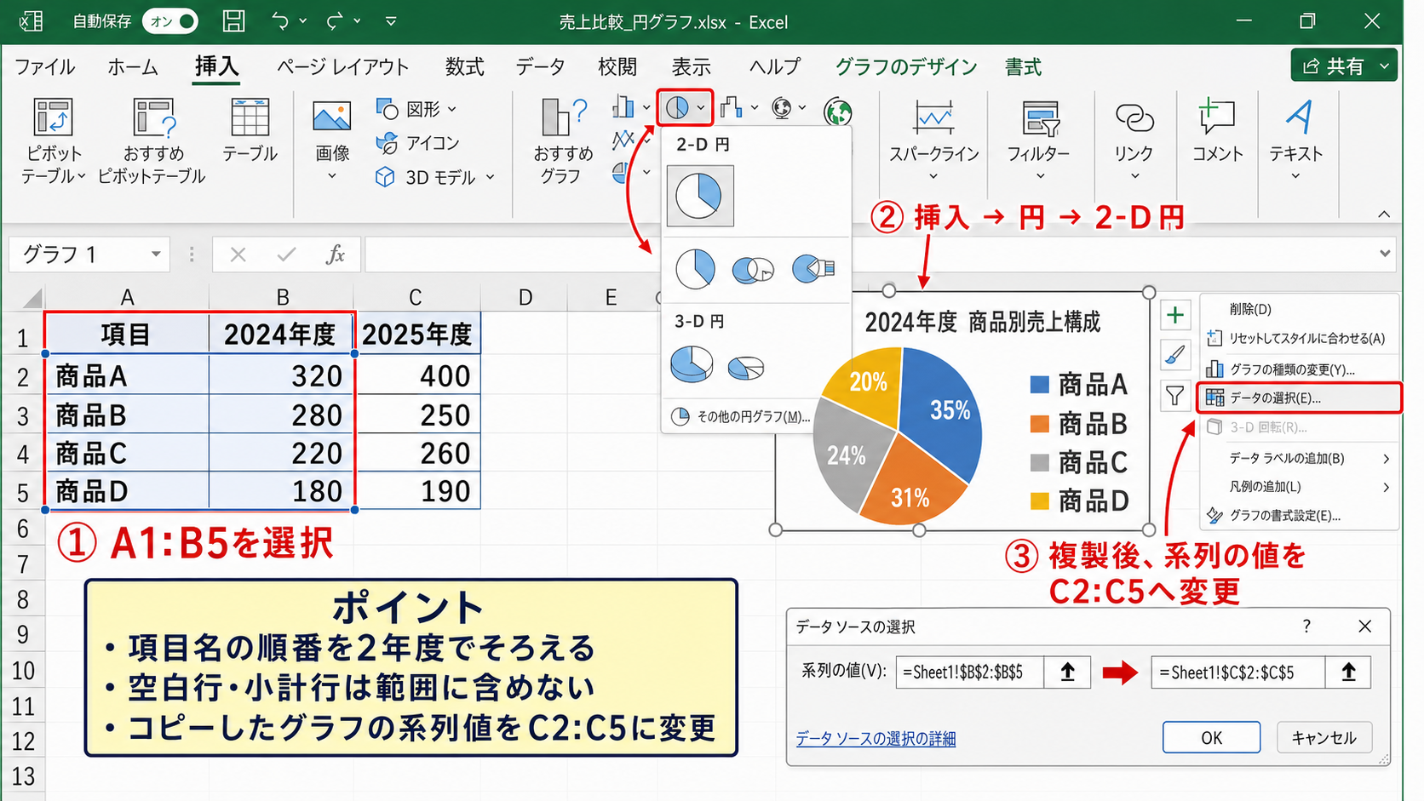This screenshot has width=1424, height=801.
Task: Expand the 図形 shapes dropdown
Action: click(452, 109)
